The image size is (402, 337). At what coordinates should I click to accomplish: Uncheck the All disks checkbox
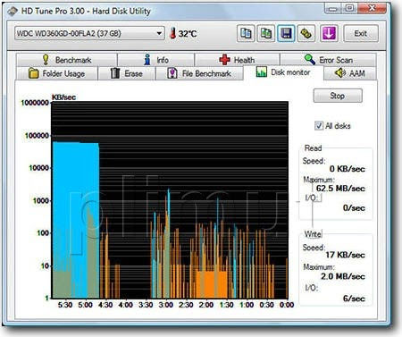click(x=319, y=125)
